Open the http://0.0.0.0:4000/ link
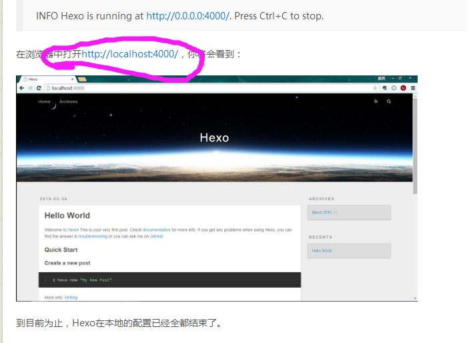 click(x=187, y=16)
